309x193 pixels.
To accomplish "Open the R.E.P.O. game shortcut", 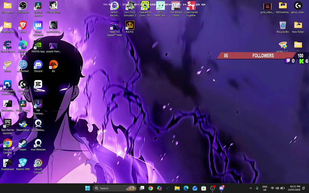I will pos(130,27).
